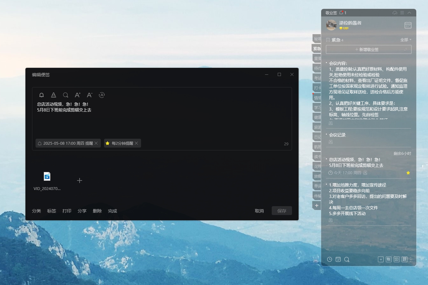Open the hamburger menu in 敬业签 panel
428x285 pixels.
click(402, 13)
